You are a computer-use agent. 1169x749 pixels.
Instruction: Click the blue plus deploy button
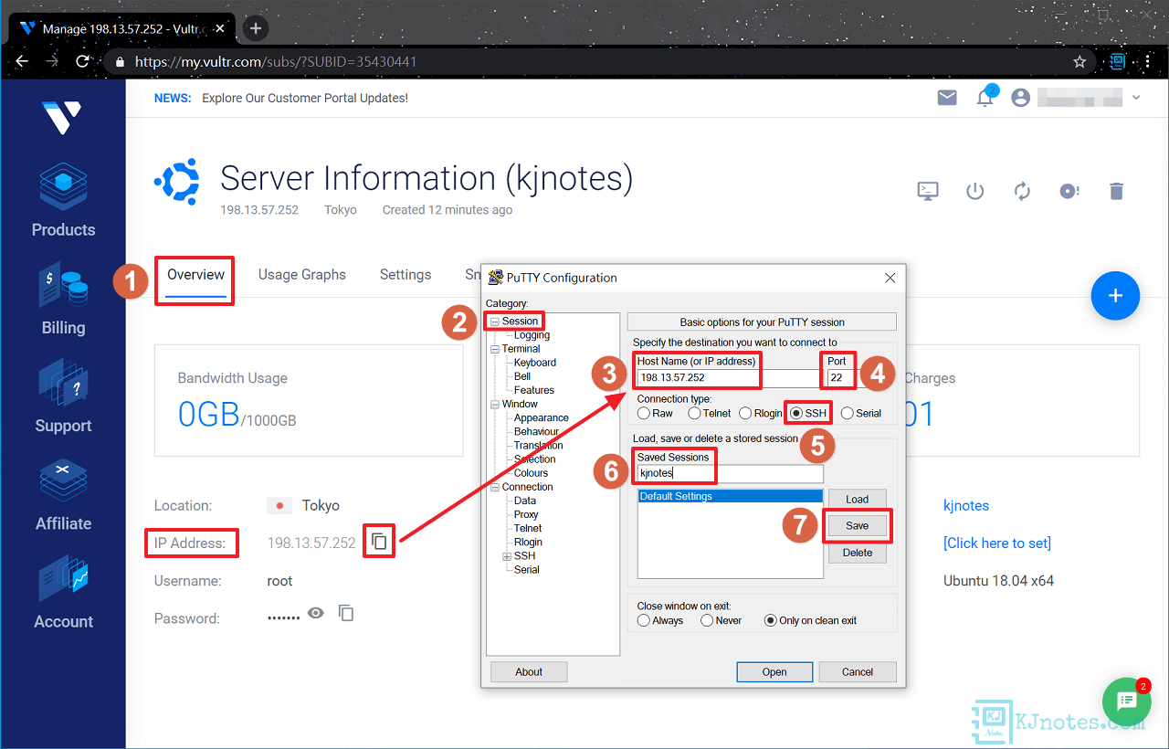(1115, 296)
